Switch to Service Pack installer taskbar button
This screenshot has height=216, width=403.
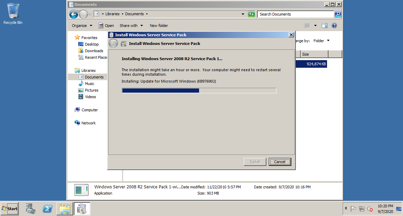point(82,208)
